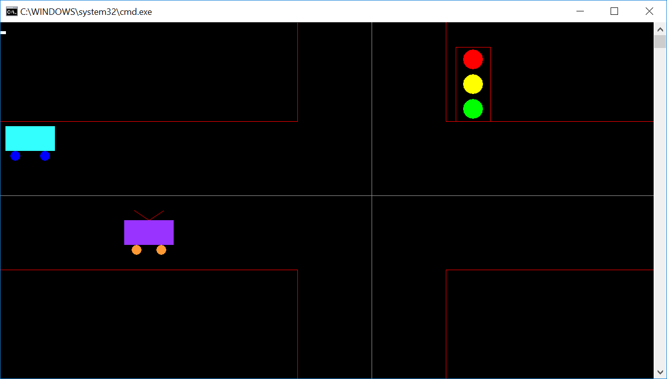Viewport: 667px width, 379px height.
Task: Click the cyan car body
Action: [x=30, y=138]
